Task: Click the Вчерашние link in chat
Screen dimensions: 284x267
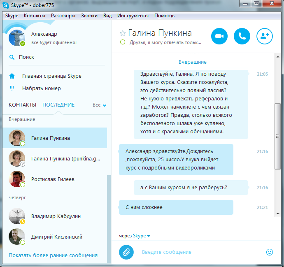Action: pos(193,62)
